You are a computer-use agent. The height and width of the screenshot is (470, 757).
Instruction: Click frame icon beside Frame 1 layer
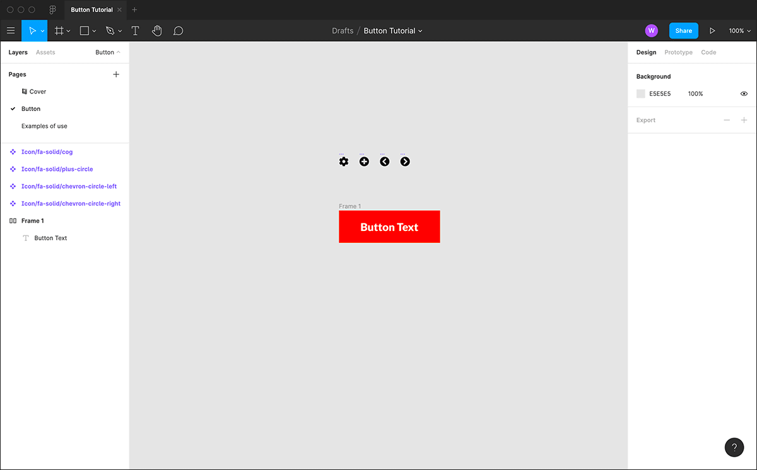[x=13, y=221]
